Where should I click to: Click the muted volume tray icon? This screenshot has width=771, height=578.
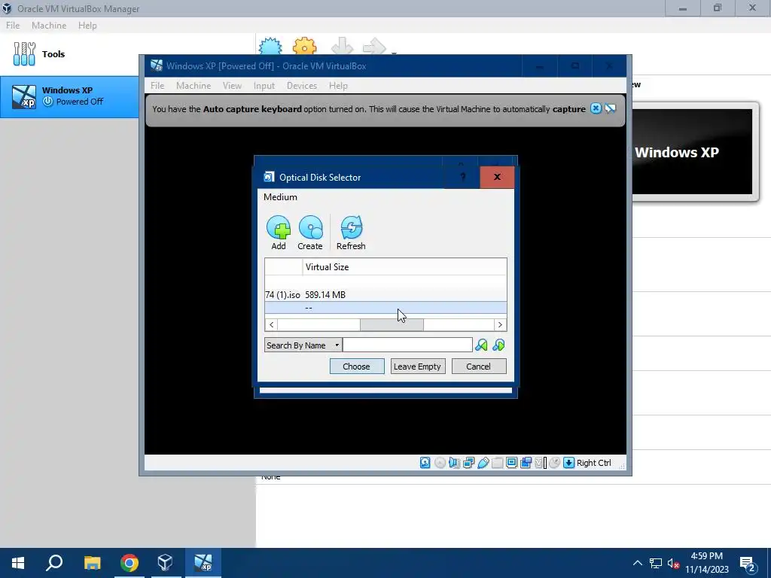point(673,563)
